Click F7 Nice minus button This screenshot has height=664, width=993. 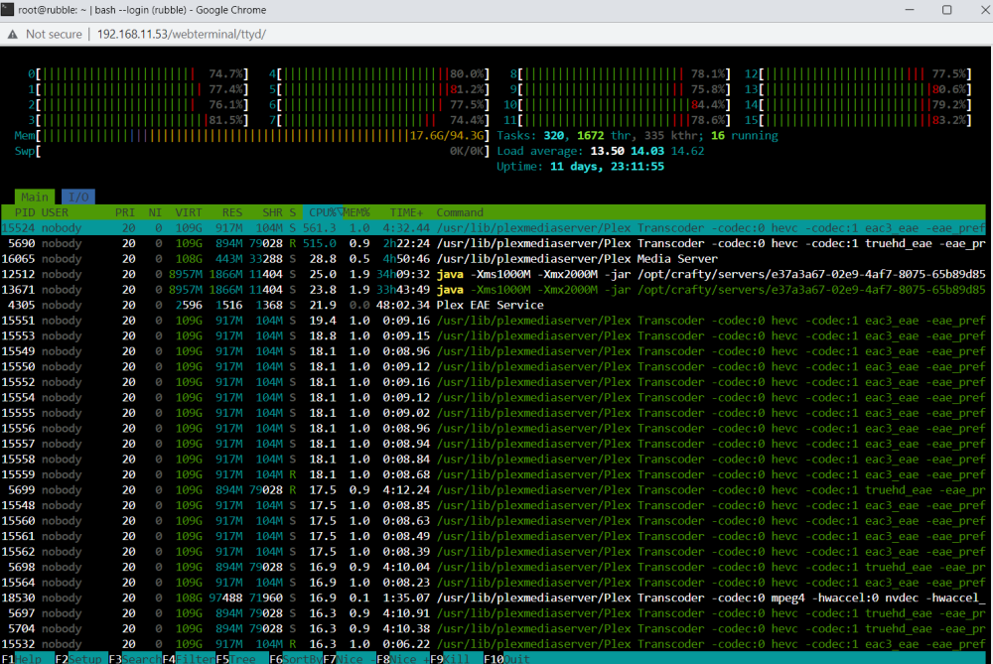click(350, 658)
